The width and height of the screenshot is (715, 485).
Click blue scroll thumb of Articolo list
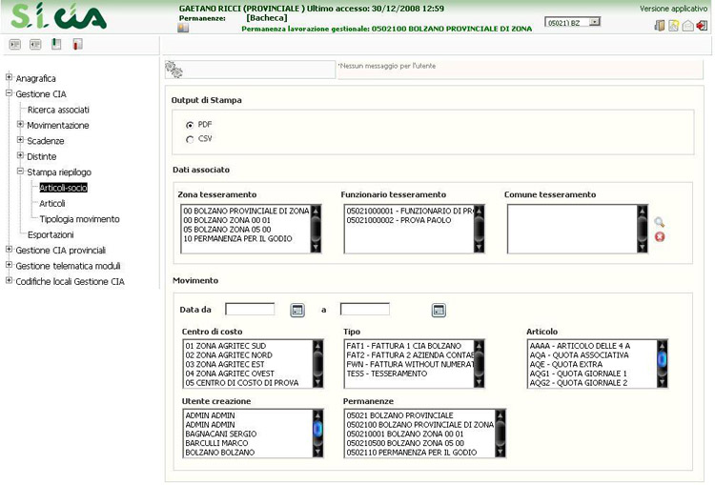(x=663, y=359)
